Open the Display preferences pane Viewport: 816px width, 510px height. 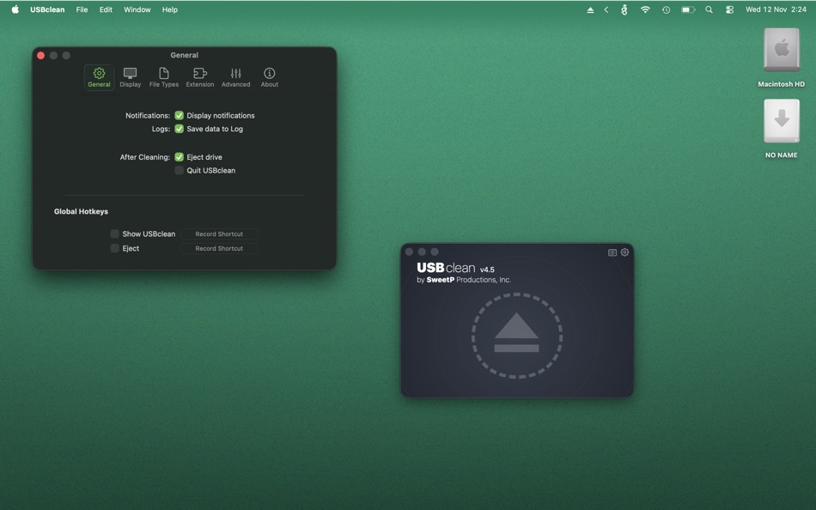pyautogui.click(x=130, y=76)
